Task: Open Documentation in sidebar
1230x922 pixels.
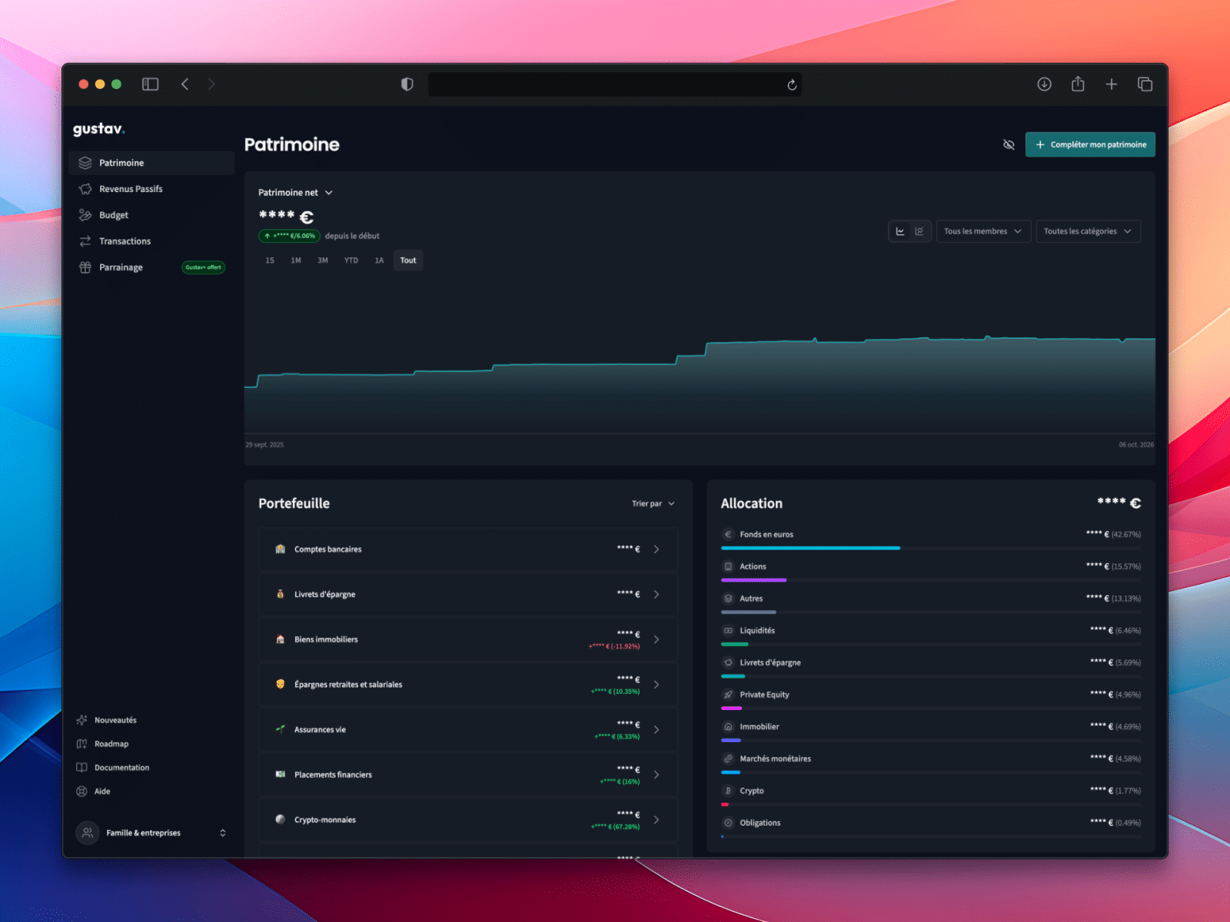Action: coord(113,768)
